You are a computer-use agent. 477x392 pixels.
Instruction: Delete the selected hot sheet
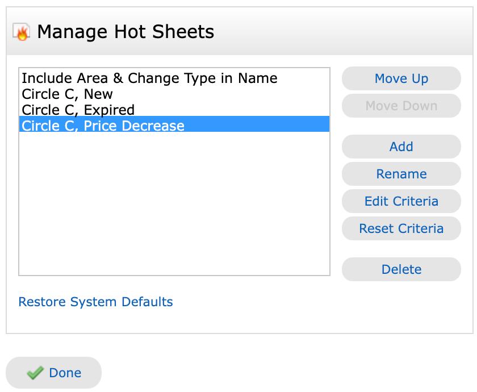pyautogui.click(x=401, y=269)
